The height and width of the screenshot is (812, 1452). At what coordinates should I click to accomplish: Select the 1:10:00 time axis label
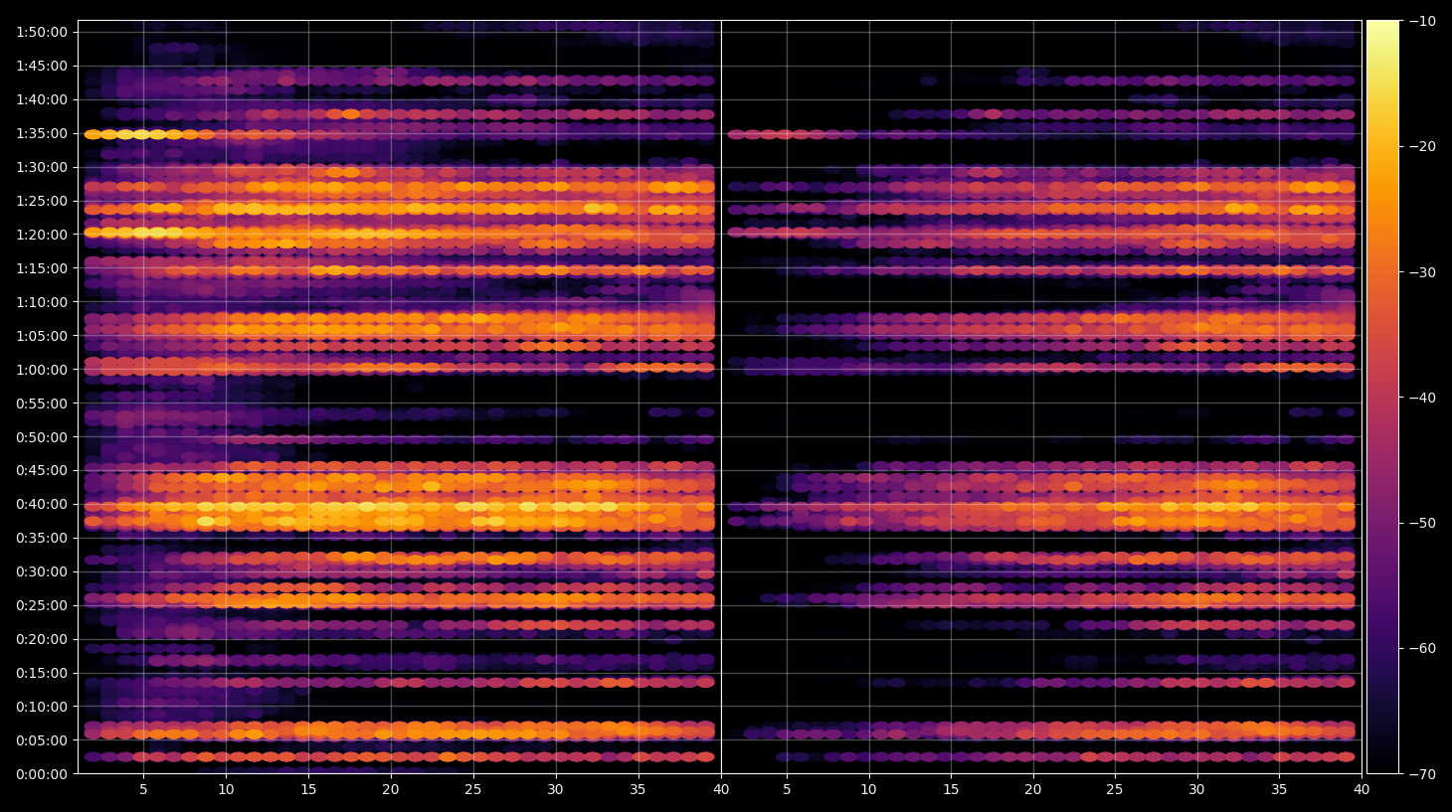click(42, 302)
